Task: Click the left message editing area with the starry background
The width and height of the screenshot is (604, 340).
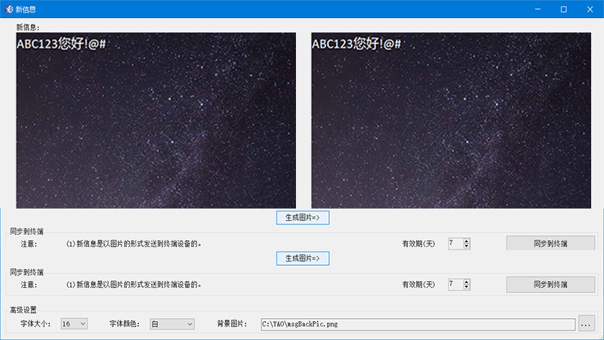Action: click(156, 120)
